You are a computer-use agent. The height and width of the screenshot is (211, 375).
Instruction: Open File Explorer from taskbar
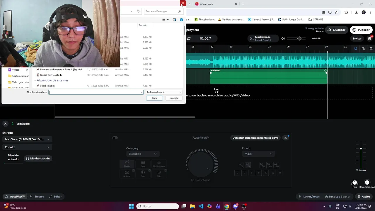click(x=192, y=206)
